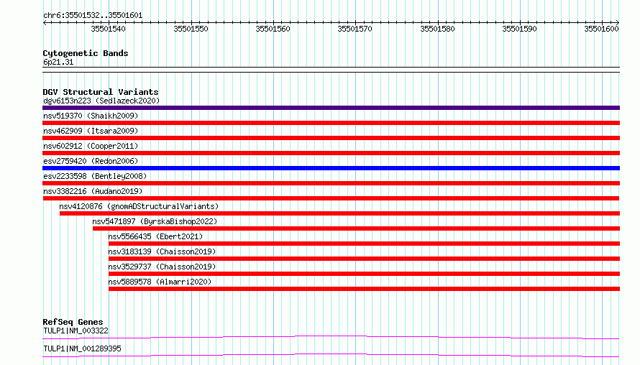Open variant nsv602912 (Cooper2011) label

(x=91, y=146)
